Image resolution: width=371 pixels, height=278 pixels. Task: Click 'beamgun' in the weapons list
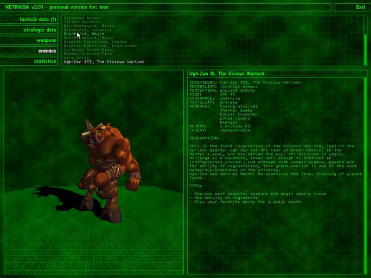[229, 122]
